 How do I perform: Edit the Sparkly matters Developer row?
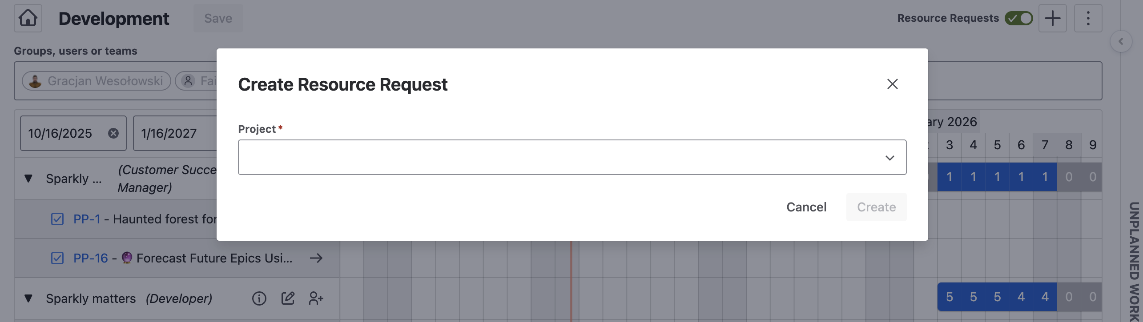tap(288, 298)
